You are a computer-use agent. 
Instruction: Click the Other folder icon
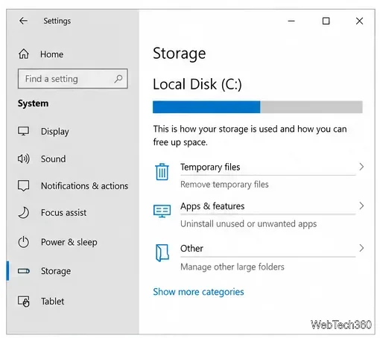(162, 253)
